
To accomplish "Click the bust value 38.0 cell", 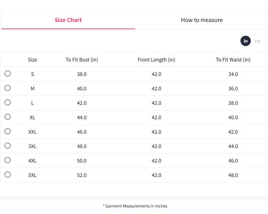I will pos(82,74).
